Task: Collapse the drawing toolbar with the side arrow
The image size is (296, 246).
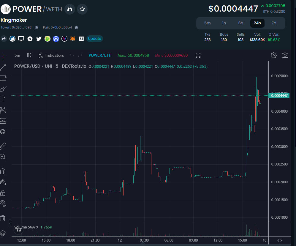Action: pyautogui.click(x=10, y=223)
